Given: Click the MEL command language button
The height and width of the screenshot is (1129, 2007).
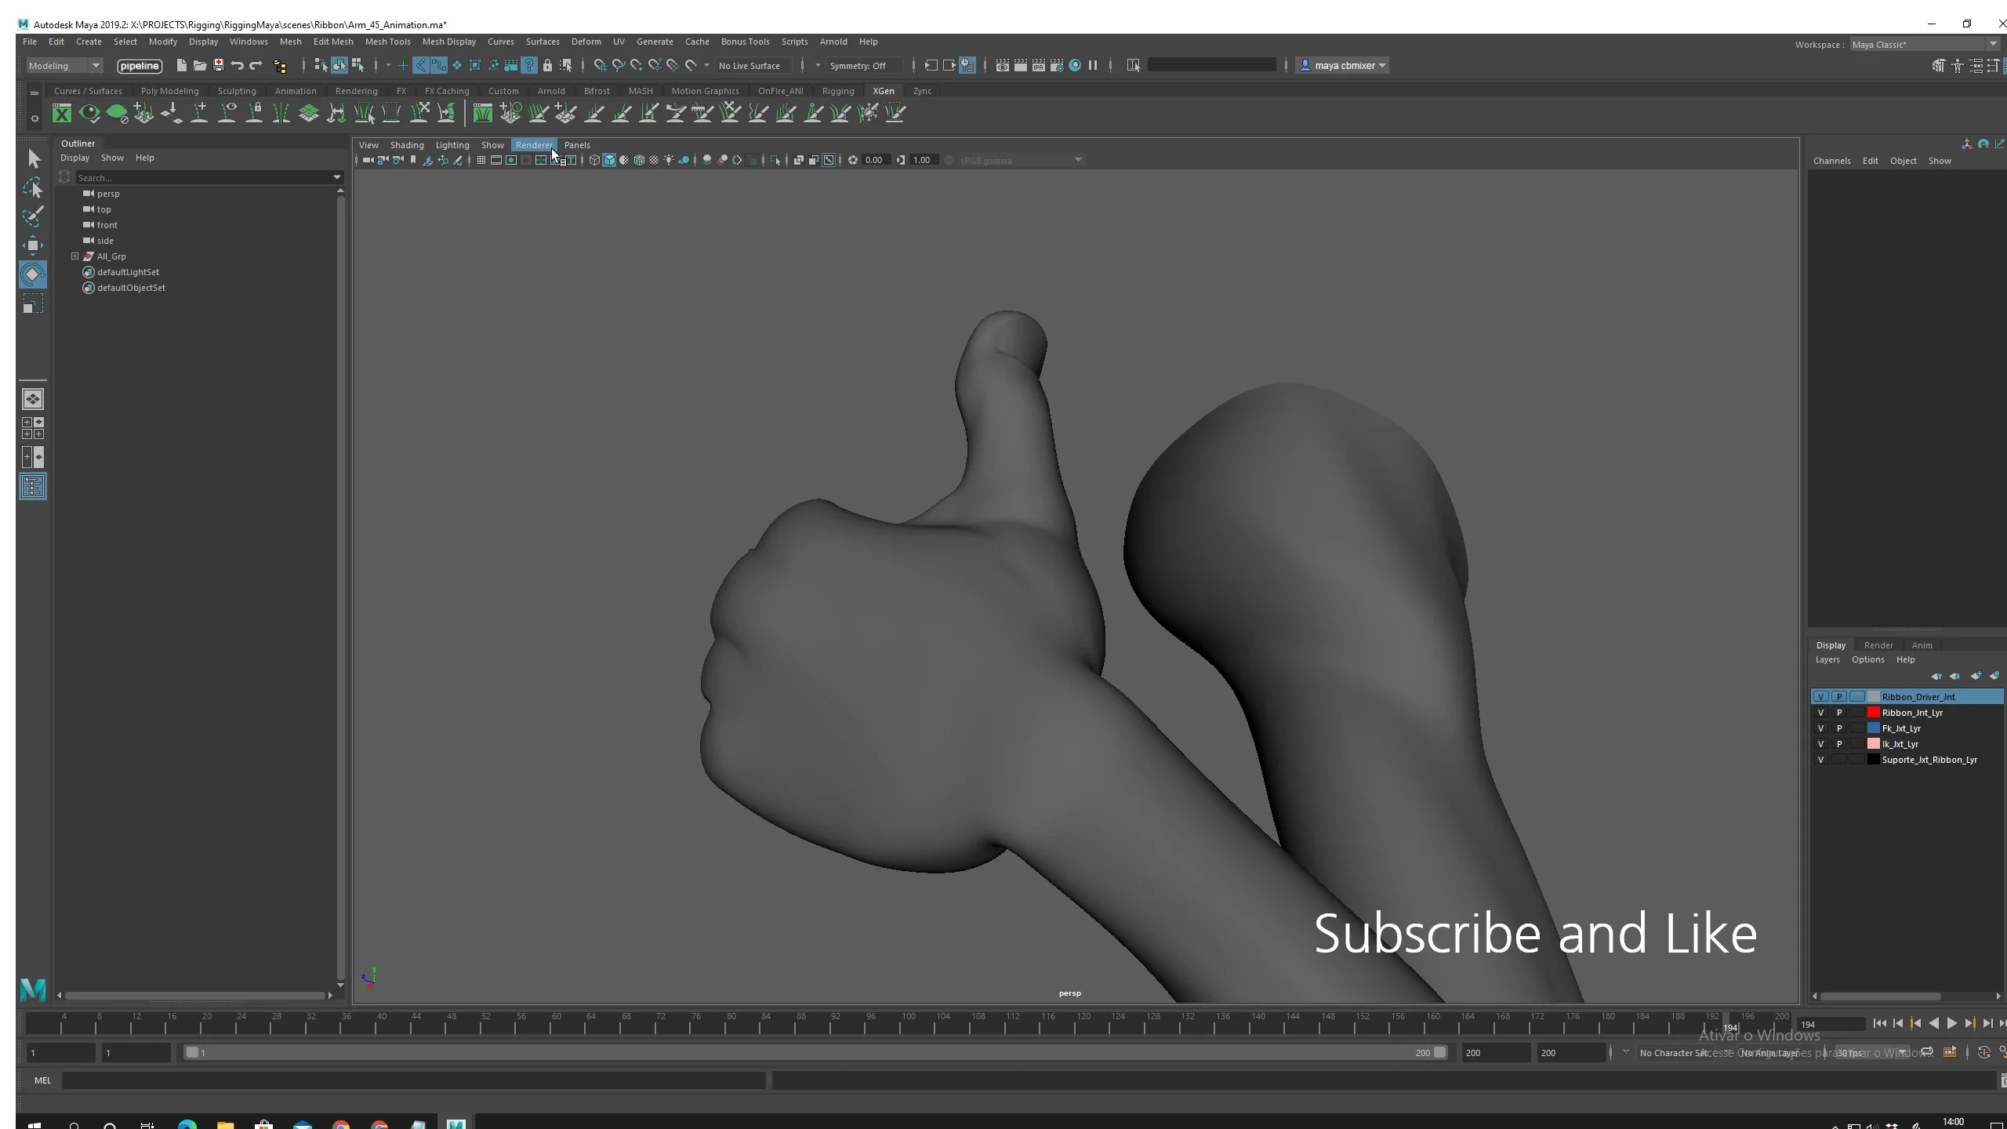Looking at the screenshot, I should click(x=42, y=1080).
